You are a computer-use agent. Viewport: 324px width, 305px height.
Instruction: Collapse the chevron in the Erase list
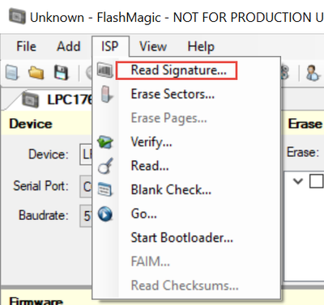pyautogui.click(x=298, y=181)
